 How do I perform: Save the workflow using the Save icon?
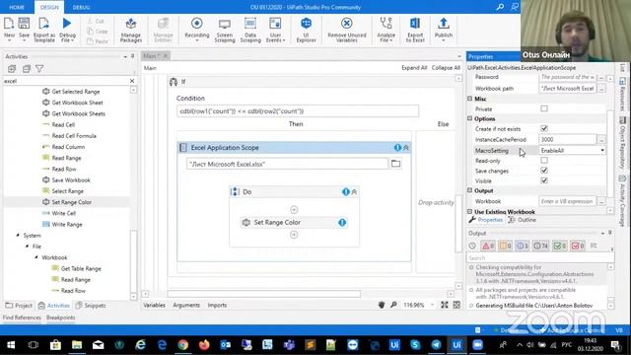click(x=24, y=29)
